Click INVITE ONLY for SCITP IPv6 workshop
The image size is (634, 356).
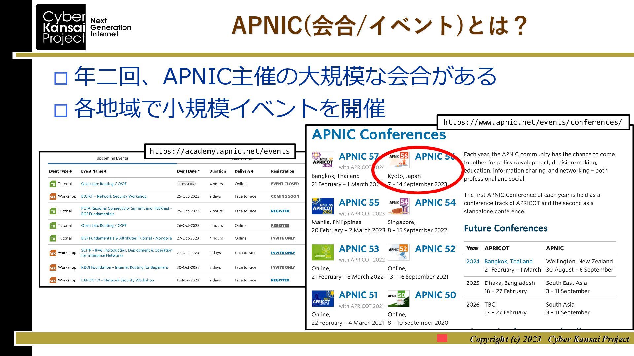[283, 253]
